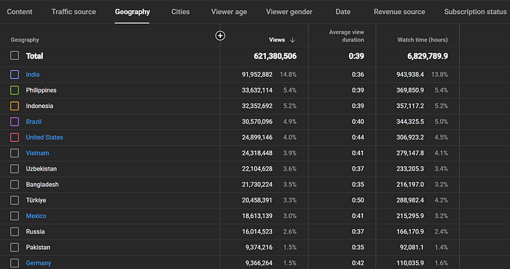Open the Cities tab
Viewport: 510px width, 269px height.
(180, 12)
